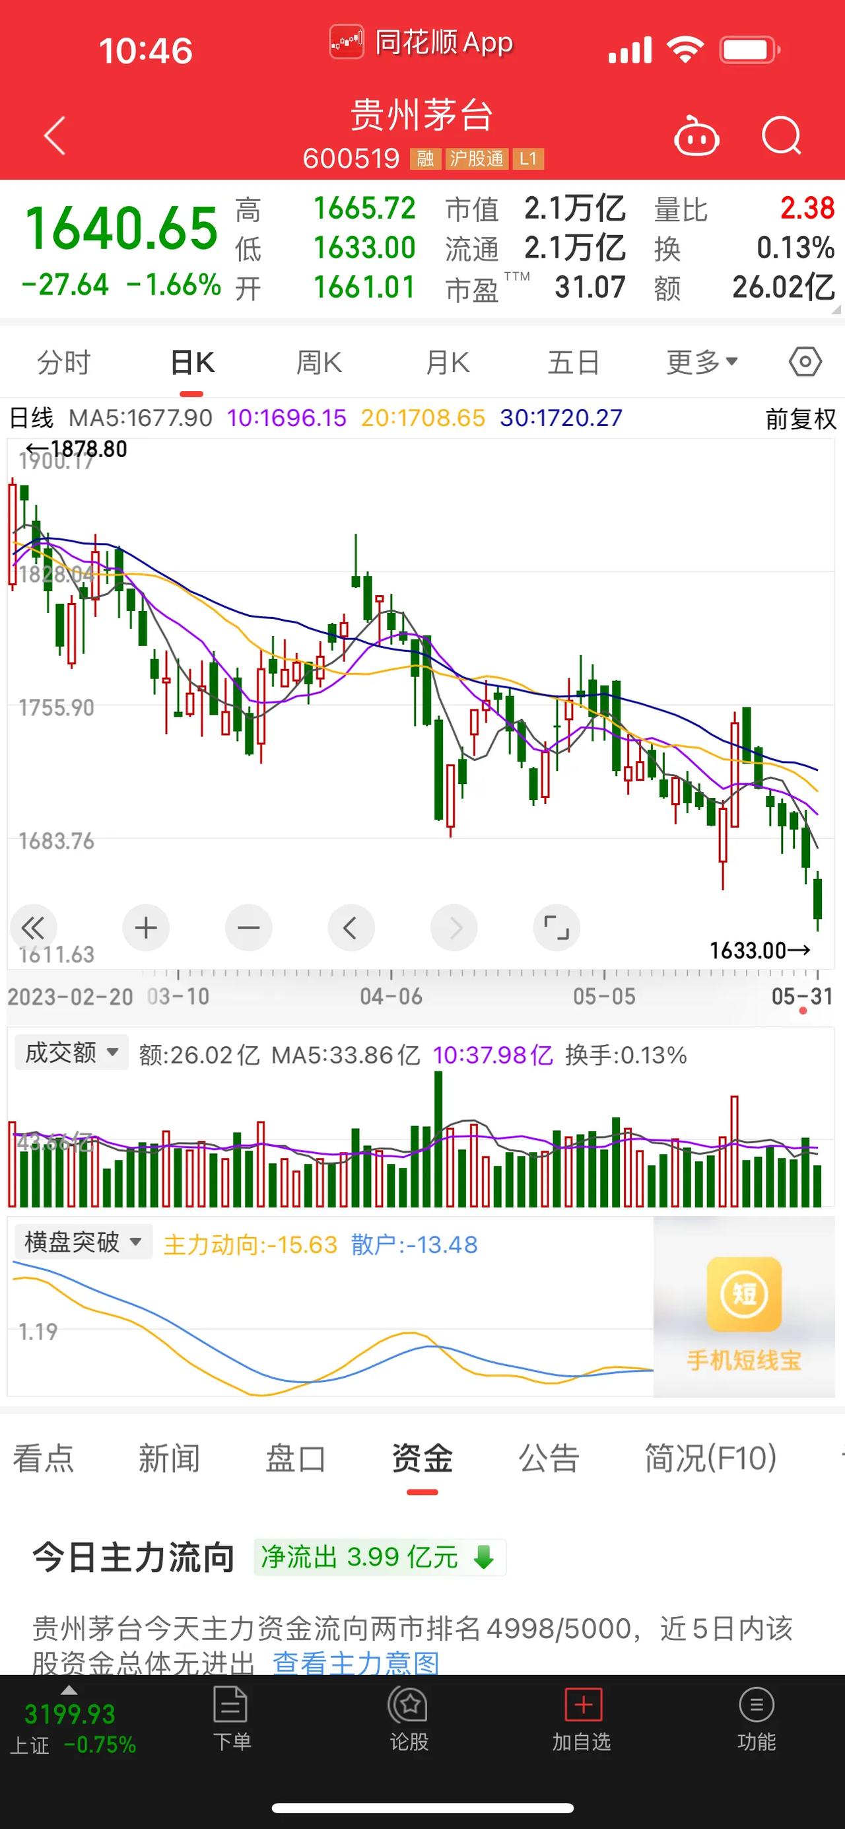The width and height of the screenshot is (845, 1829).
Task: Tap the 1633.00 low price marker
Action: point(759,950)
